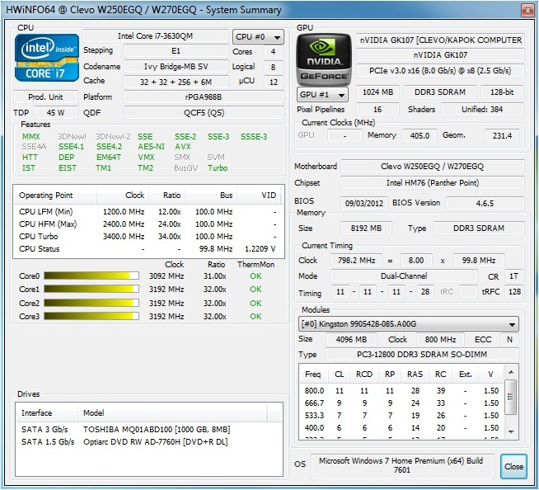This screenshot has height=490, width=539.
Task: Click the BIOS date 09/03/2012 field
Action: [x=364, y=203]
